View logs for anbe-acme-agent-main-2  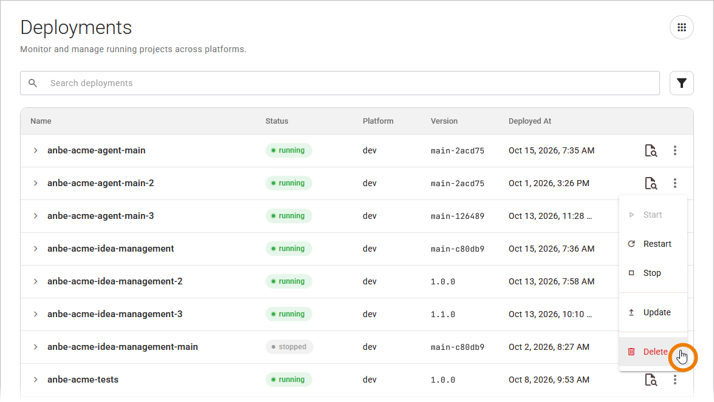651,183
